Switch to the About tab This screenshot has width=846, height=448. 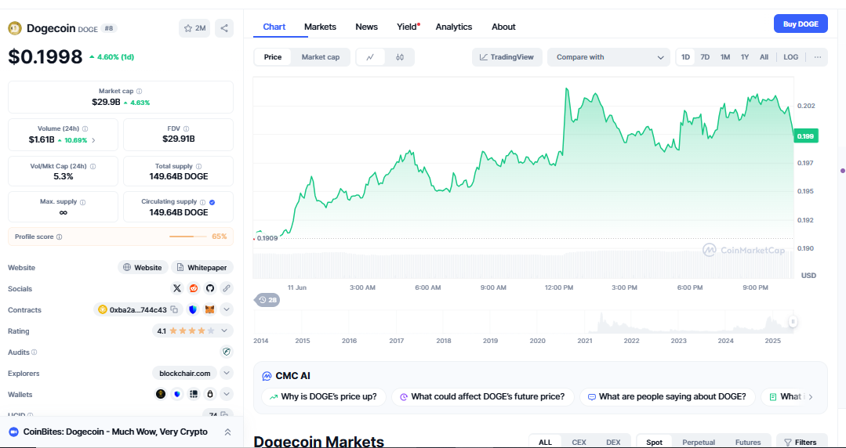click(x=503, y=27)
